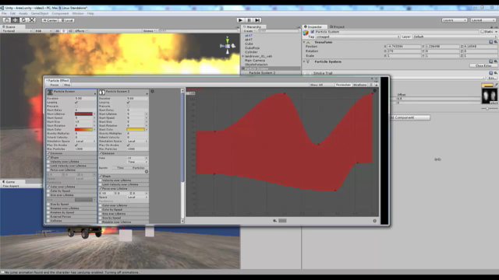499x280 pixels.
Task: Switch to the Game tab
Action: [9, 182]
